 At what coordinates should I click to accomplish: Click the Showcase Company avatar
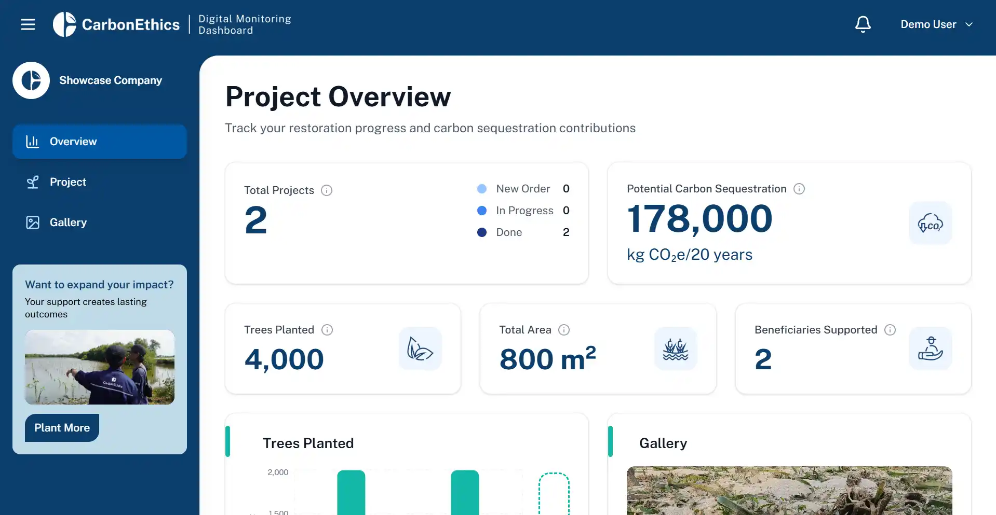[x=31, y=80]
